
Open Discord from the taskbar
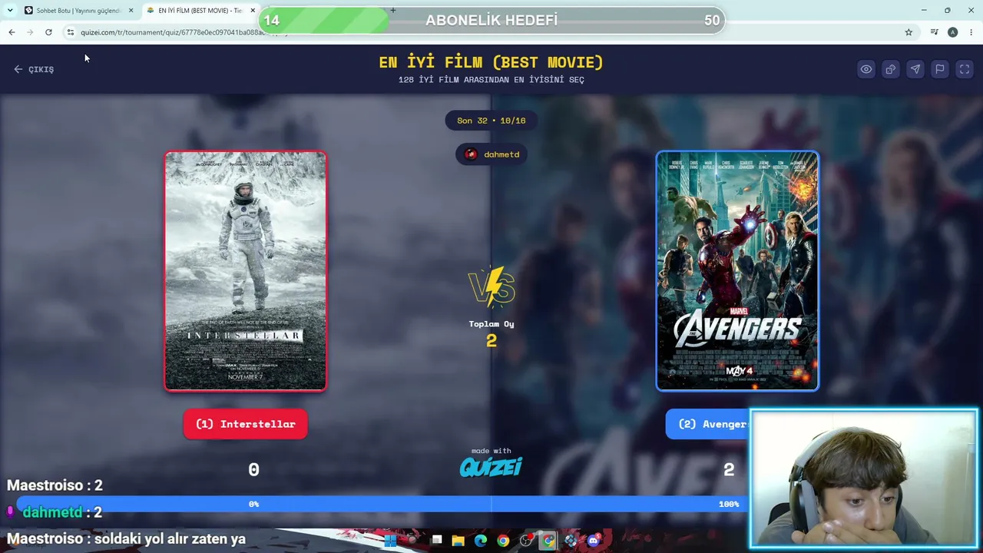[x=593, y=541]
